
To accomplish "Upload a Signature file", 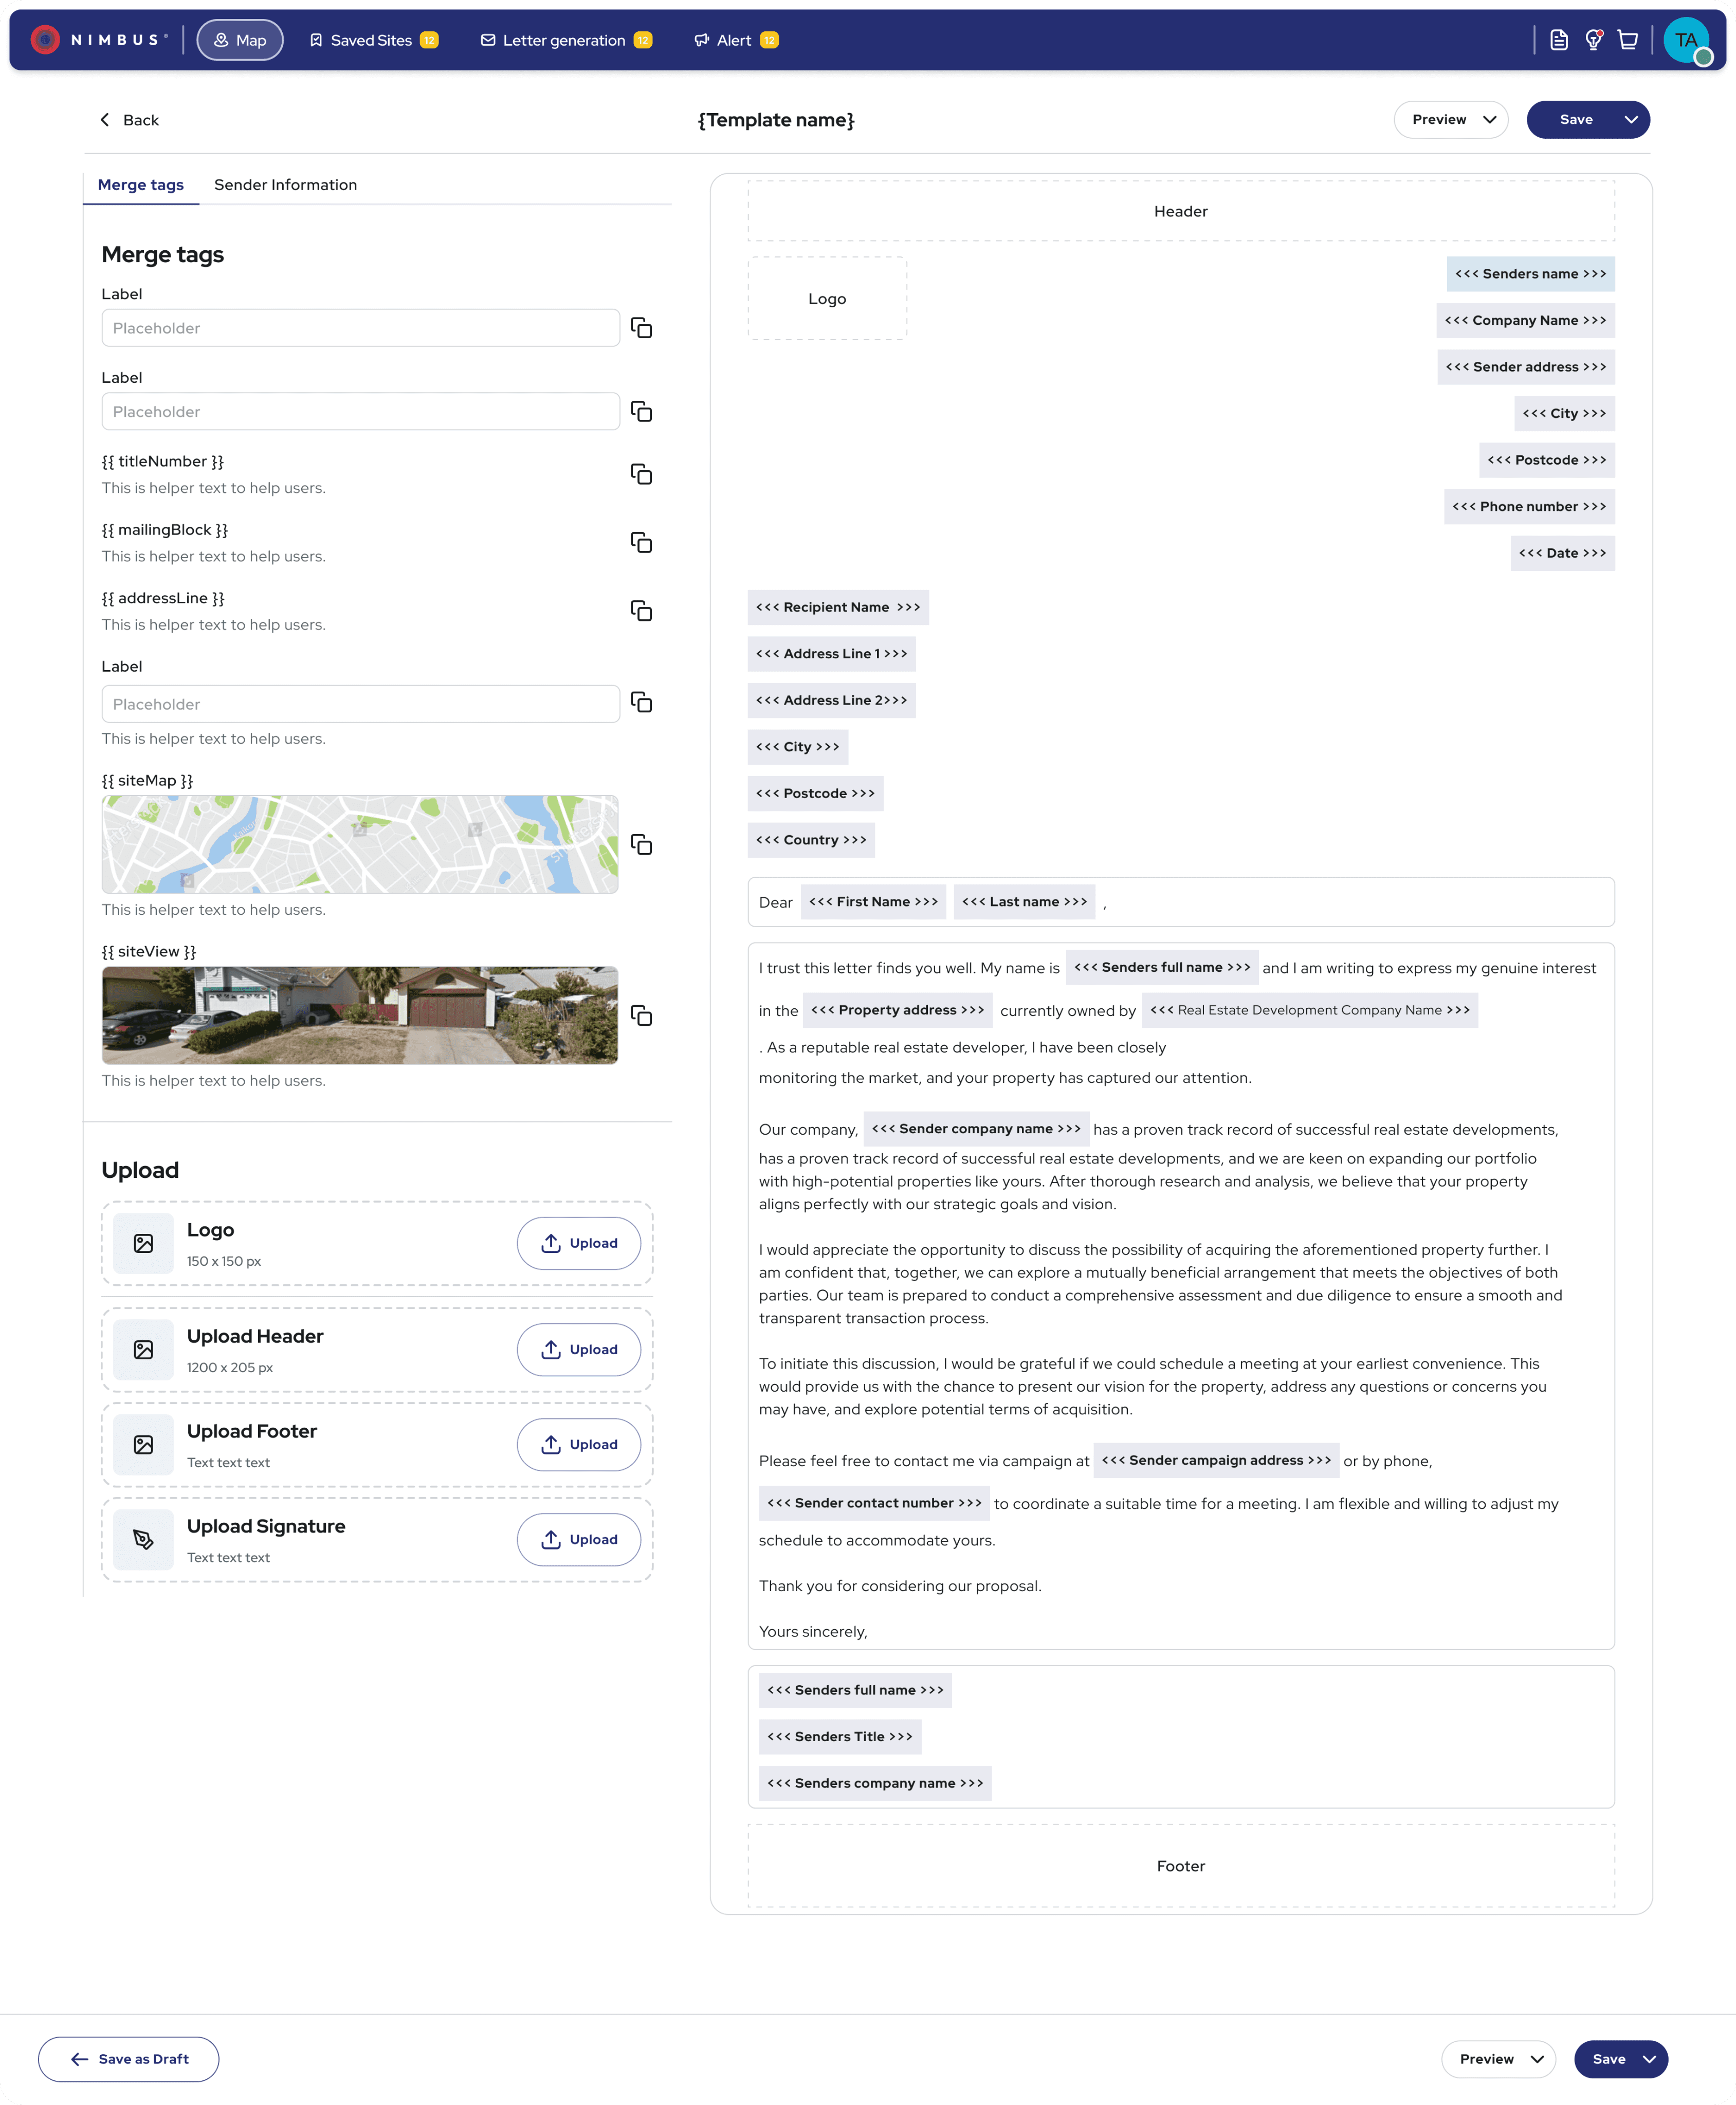I will click(578, 1539).
